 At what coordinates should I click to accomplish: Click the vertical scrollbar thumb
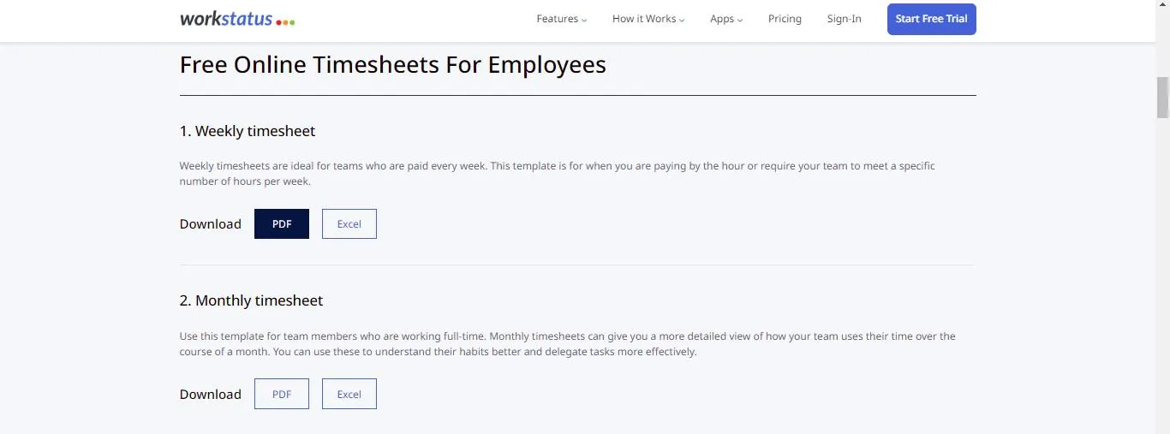point(1162,97)
